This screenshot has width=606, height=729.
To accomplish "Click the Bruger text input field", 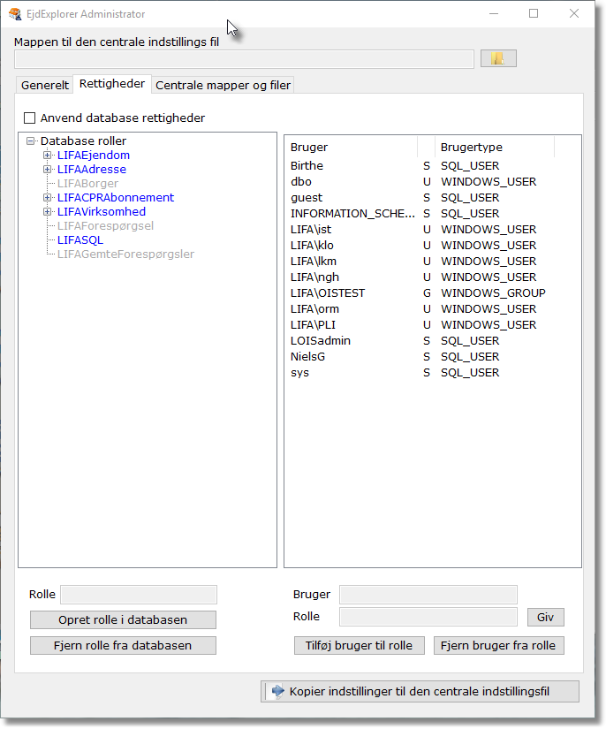I will point(428,595).
